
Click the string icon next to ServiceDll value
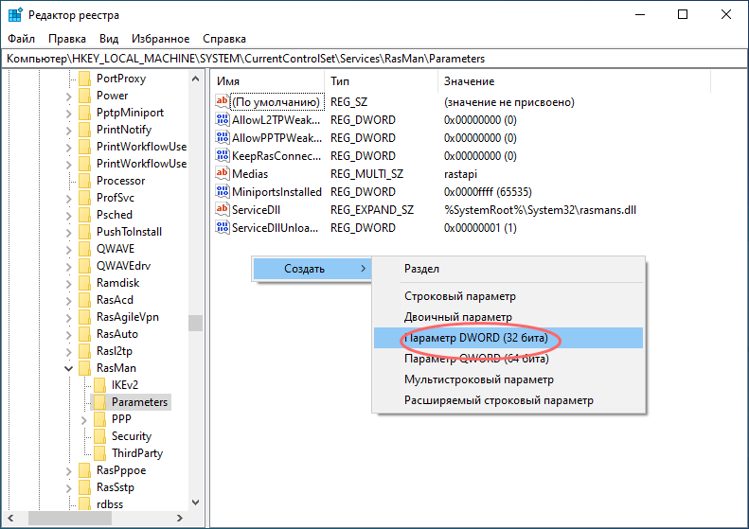pos(223,209)
